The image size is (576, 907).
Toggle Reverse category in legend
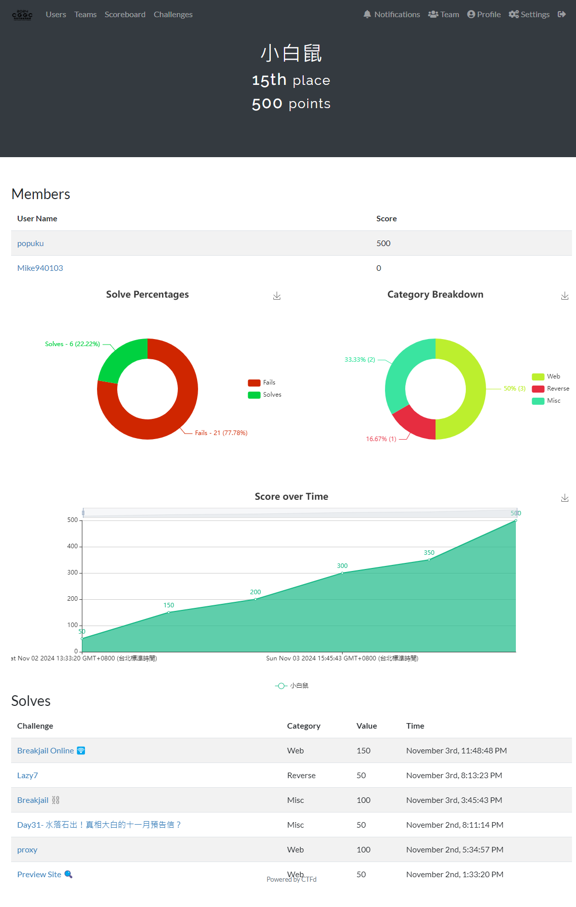click(x=551, y=389)
